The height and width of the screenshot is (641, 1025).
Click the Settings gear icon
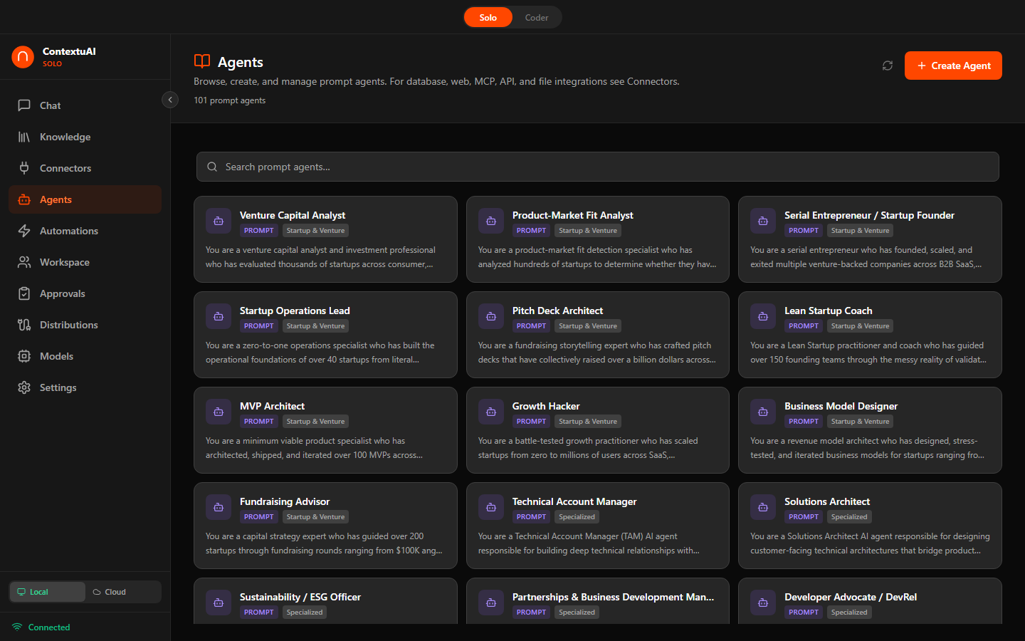(24, 387)
